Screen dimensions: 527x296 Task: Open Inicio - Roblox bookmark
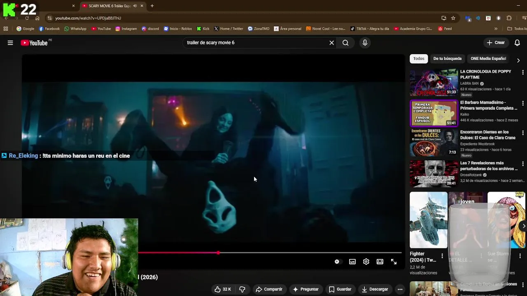178,29
